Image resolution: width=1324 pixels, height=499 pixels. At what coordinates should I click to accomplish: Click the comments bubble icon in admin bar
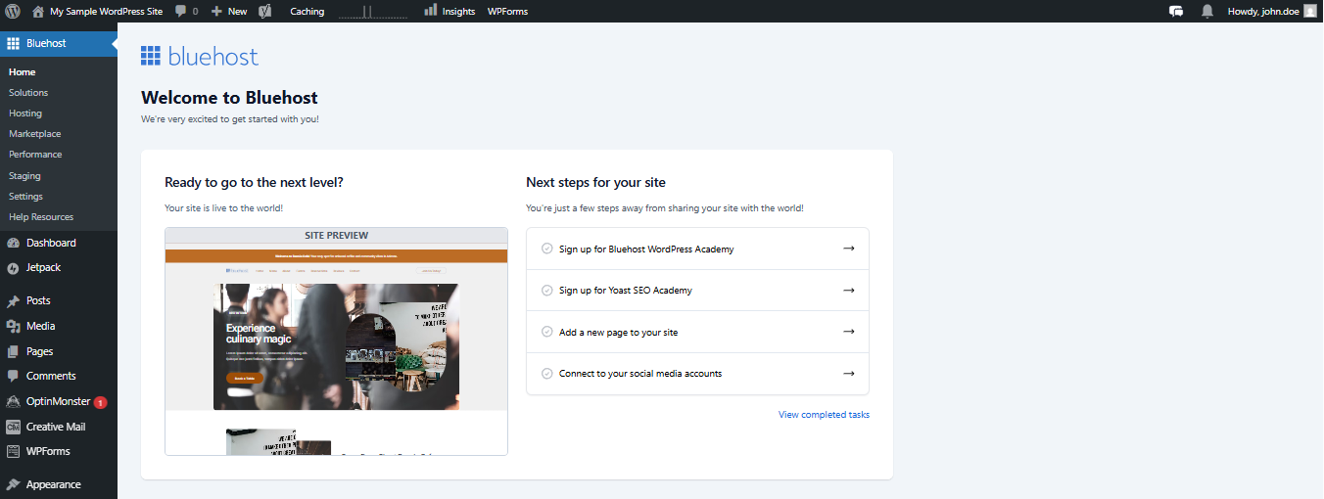click(x=181, y=11)
